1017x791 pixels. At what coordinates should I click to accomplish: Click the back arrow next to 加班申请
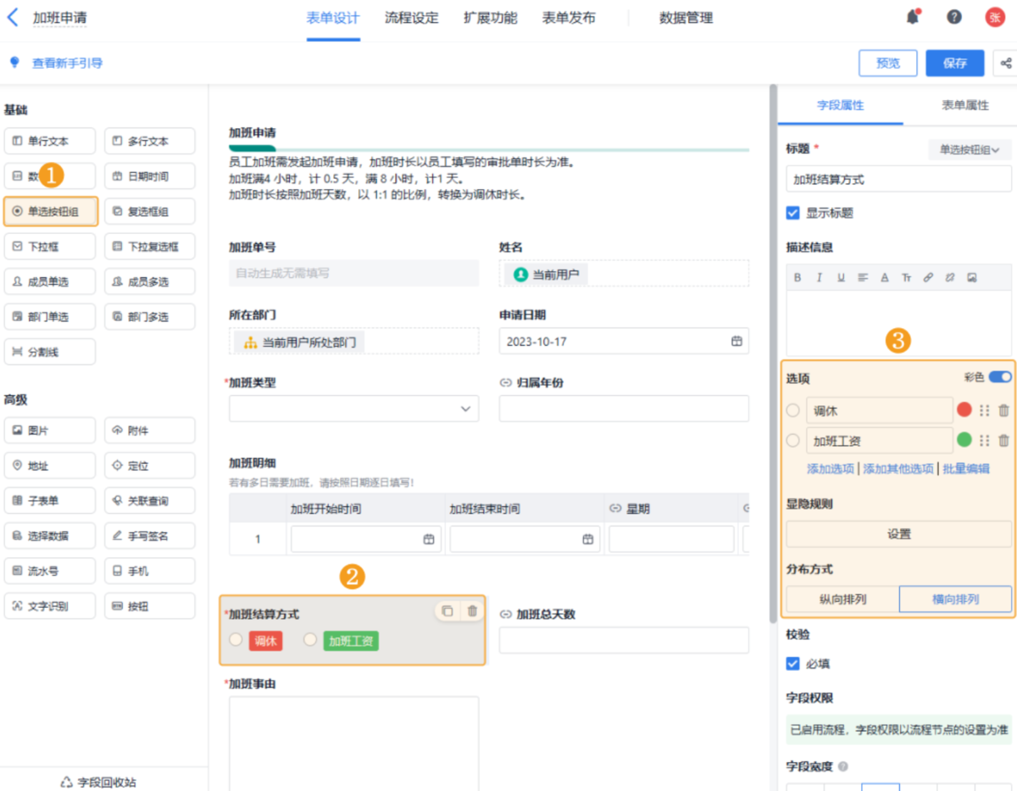(x=13, y=17)
